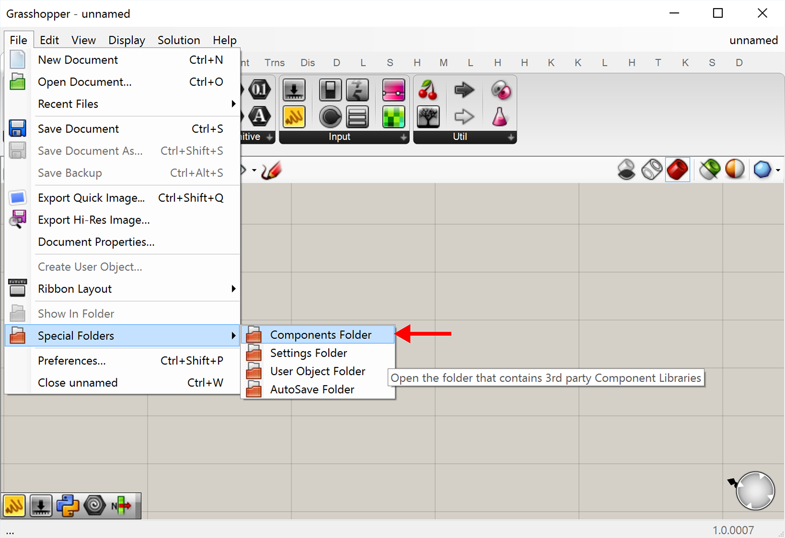
Task: Open the Help menu
Action: click(x=225, y=40)
